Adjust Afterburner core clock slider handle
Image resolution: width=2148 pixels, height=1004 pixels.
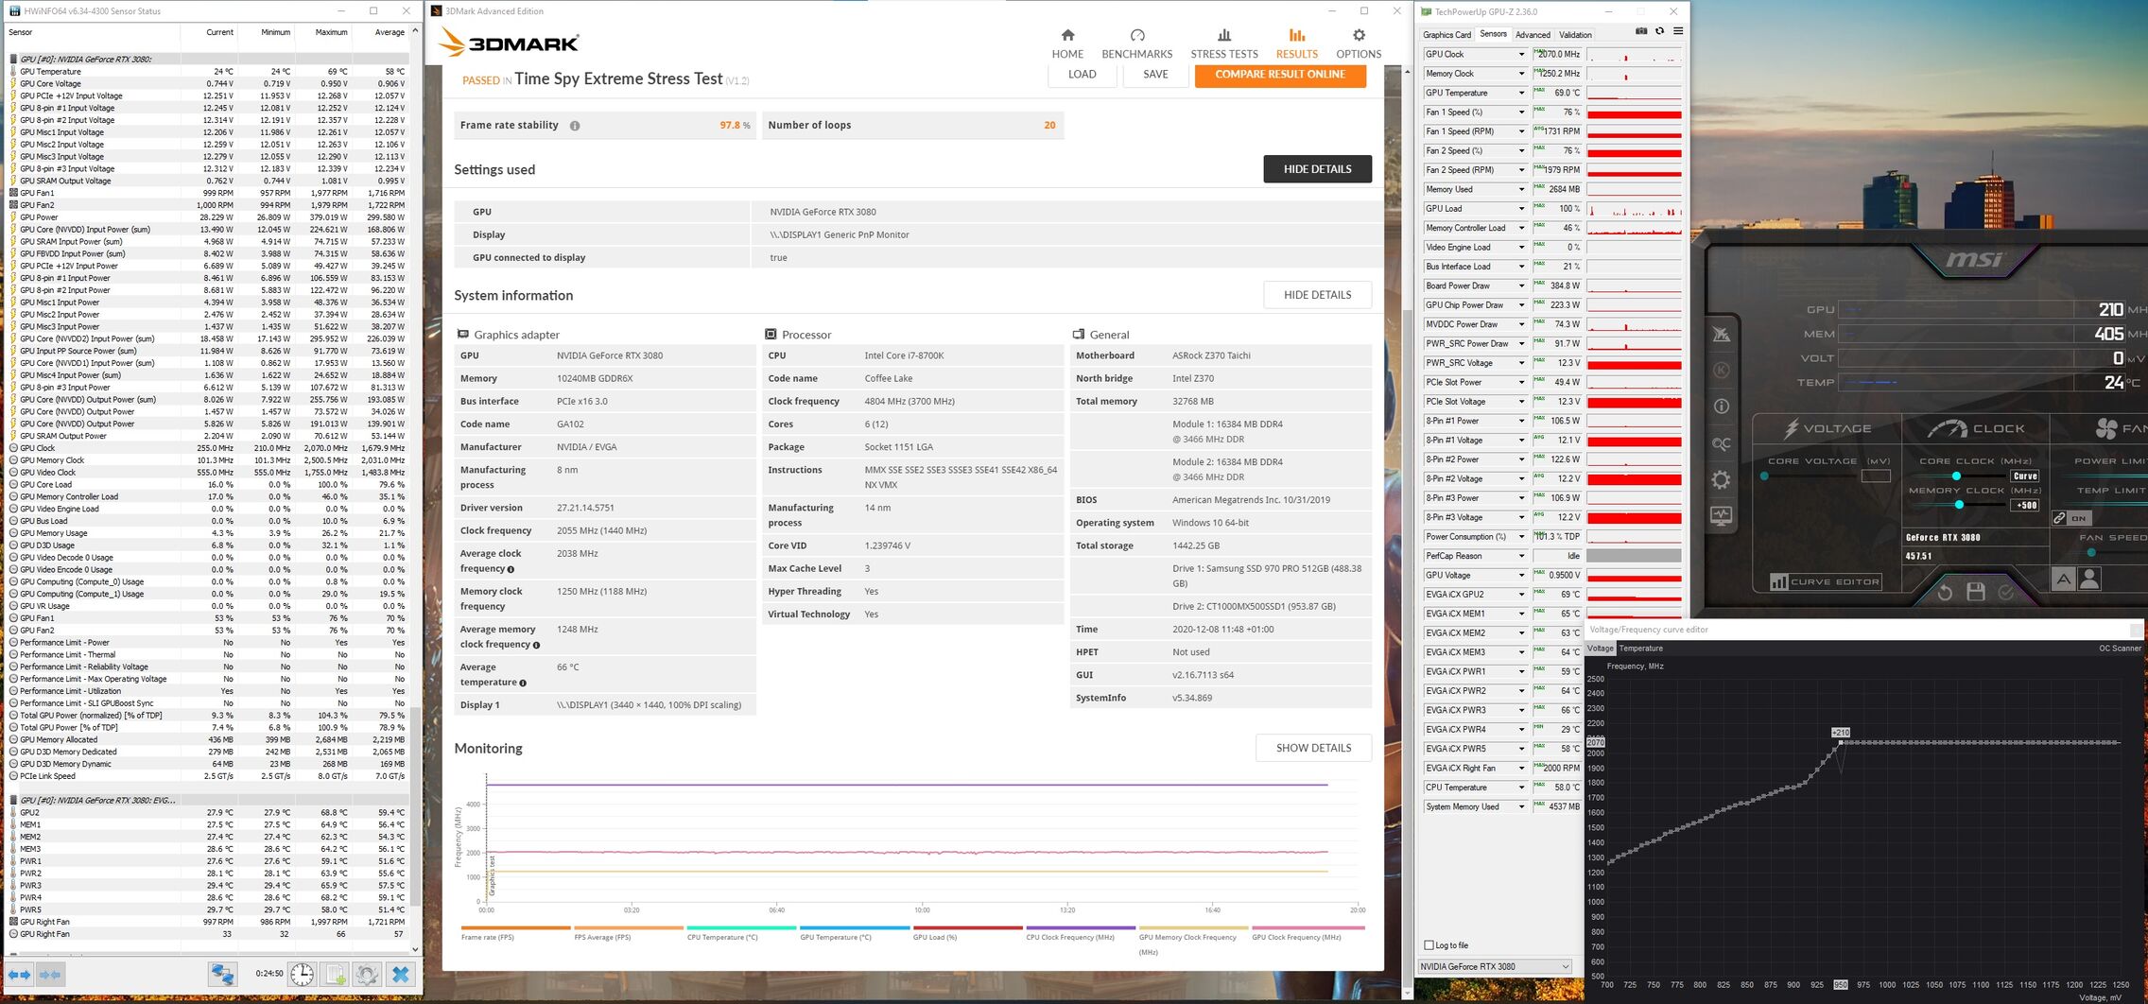(1956, 476)
